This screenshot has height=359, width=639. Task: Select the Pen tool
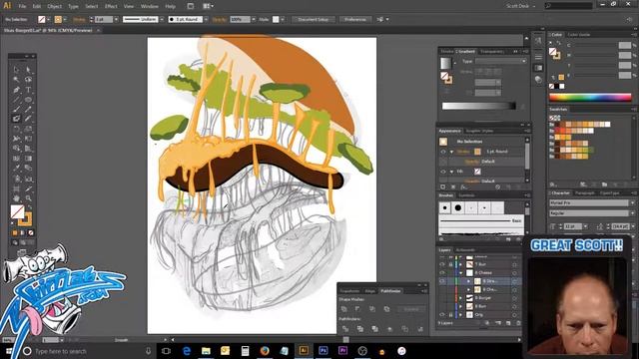tap(16, 90)
